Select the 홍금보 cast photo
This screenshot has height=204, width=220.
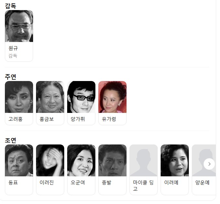50,97
